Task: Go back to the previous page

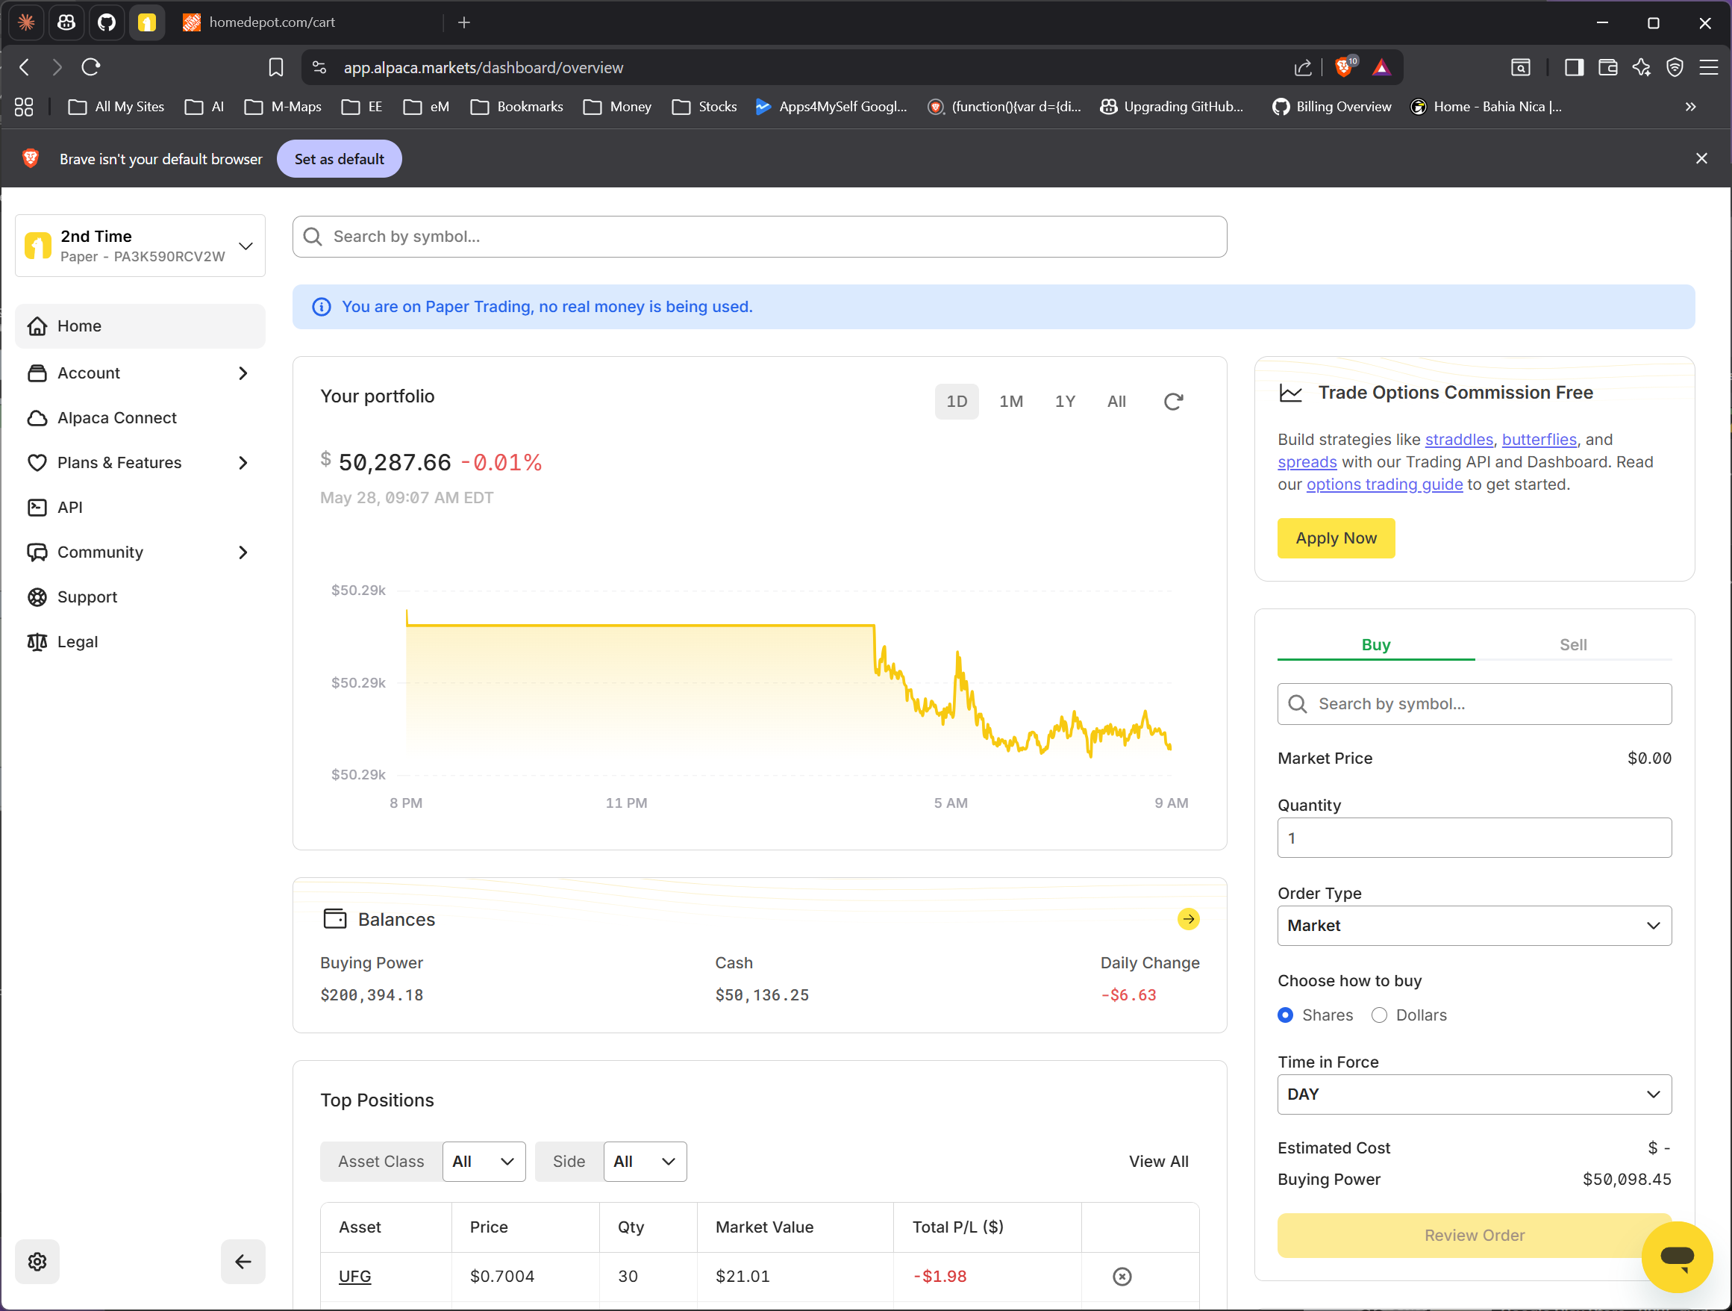Action: pyautogui.click(x=25, y=67)
